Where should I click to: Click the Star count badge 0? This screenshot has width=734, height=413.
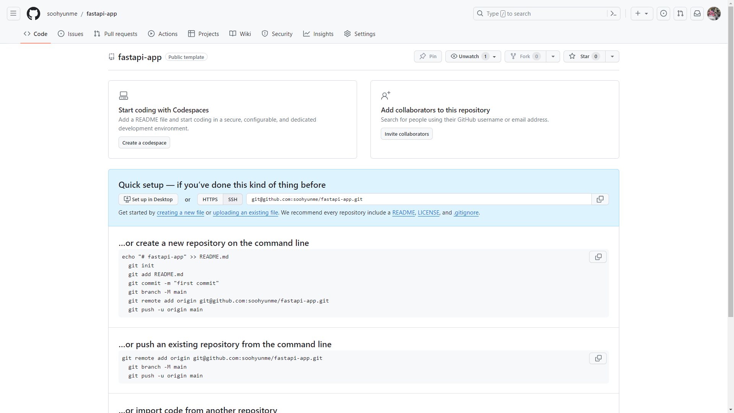[x=596, y=57]
